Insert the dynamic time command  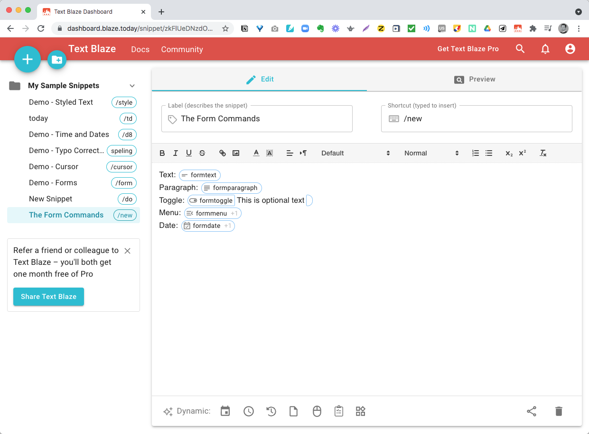click(249, 411)
